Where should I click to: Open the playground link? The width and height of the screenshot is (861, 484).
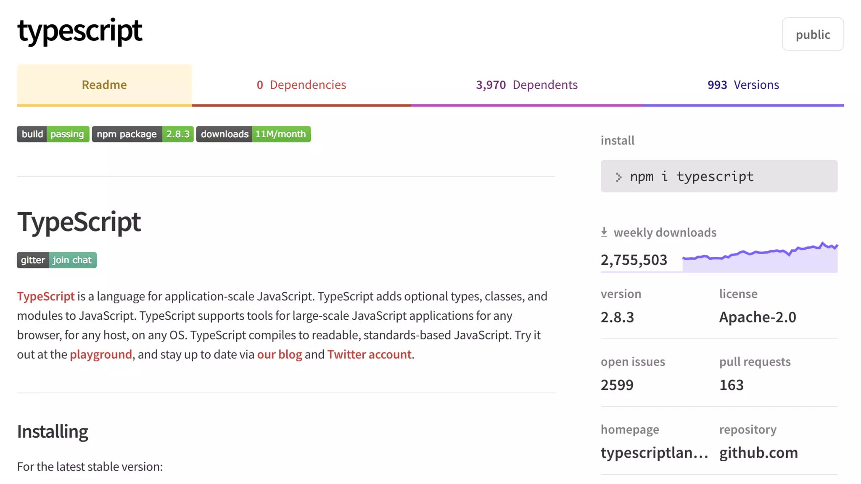(x=101, y=354)
